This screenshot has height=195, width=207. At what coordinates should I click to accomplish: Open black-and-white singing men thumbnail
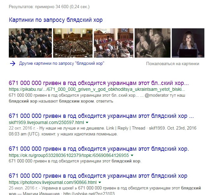[x=153, y=43]
